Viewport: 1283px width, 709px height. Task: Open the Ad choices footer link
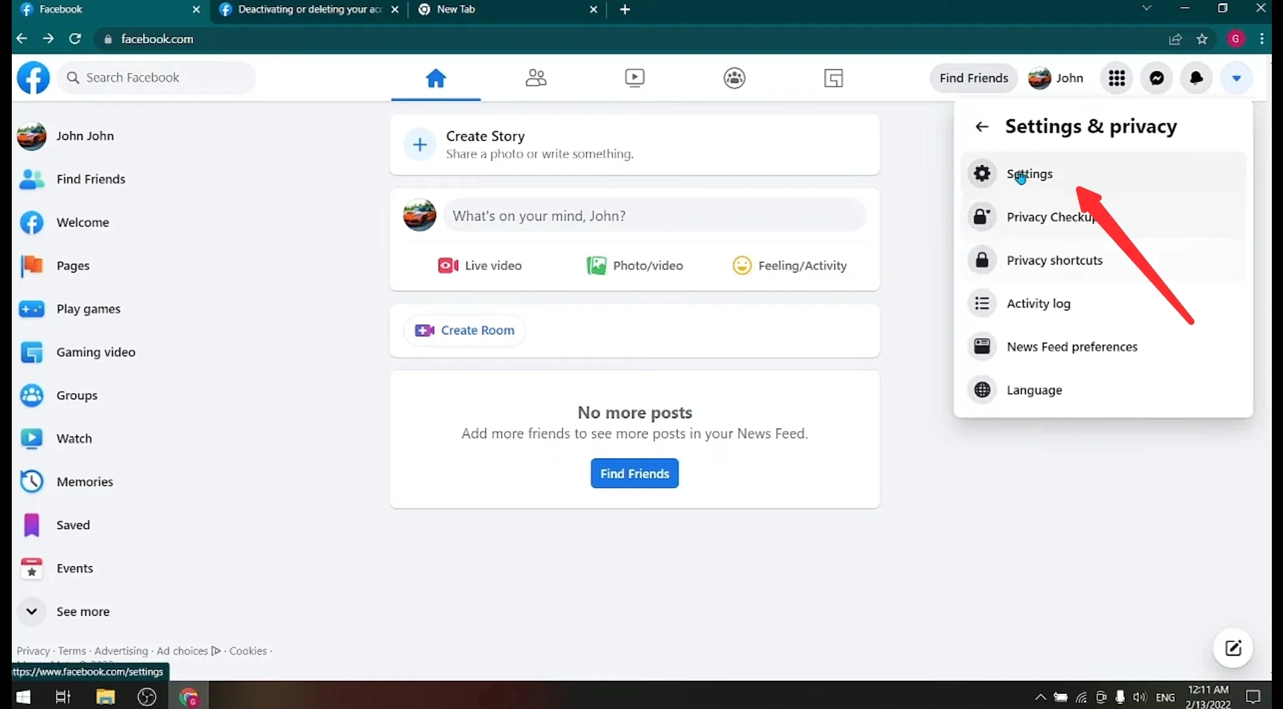point(188,651)
